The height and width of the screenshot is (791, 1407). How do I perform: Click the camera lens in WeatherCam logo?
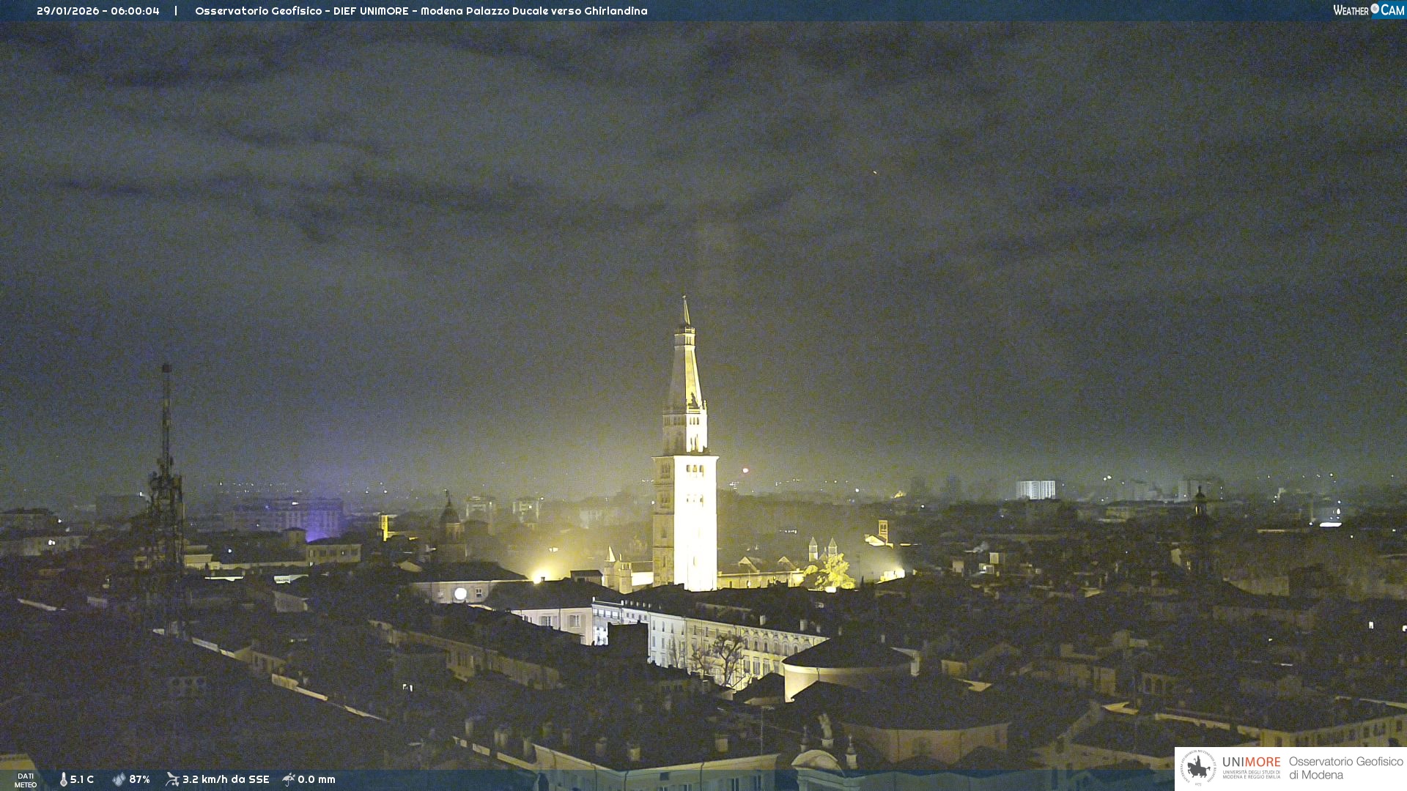pyautogui.click(x=1375, y=8)
